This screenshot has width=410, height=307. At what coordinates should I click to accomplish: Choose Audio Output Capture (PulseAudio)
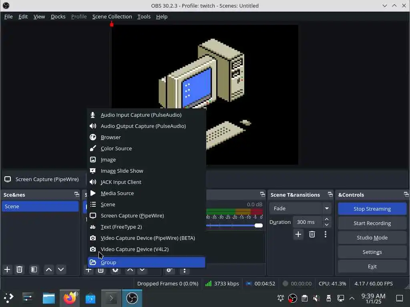pos(147,126)
